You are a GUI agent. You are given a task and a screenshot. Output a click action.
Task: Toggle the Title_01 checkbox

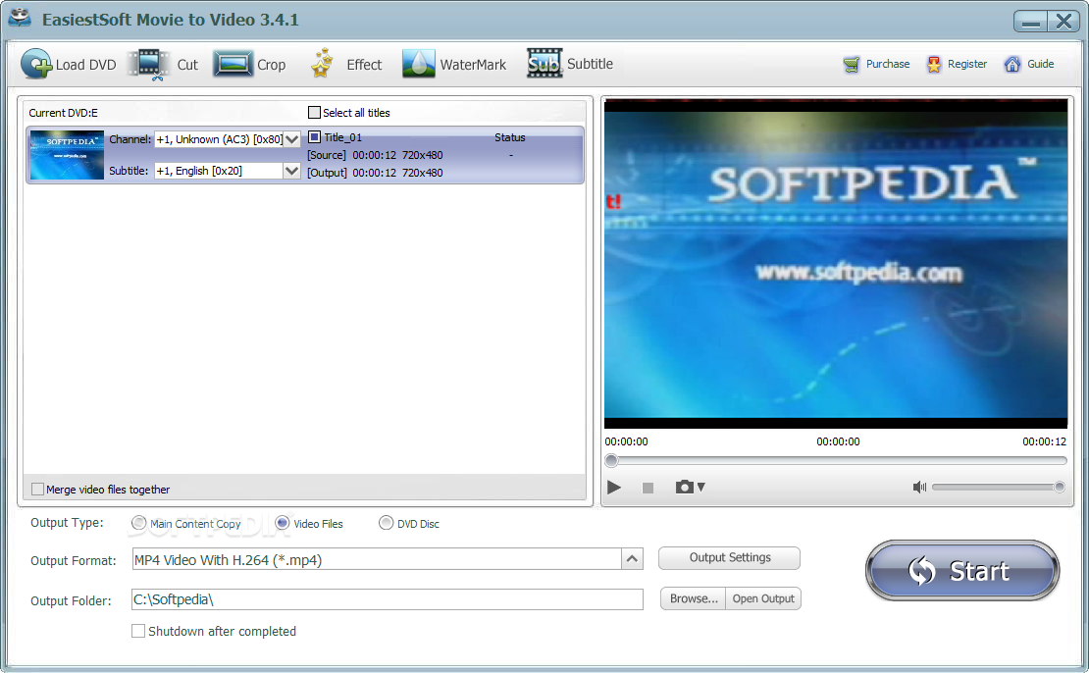tap(315, 136)
